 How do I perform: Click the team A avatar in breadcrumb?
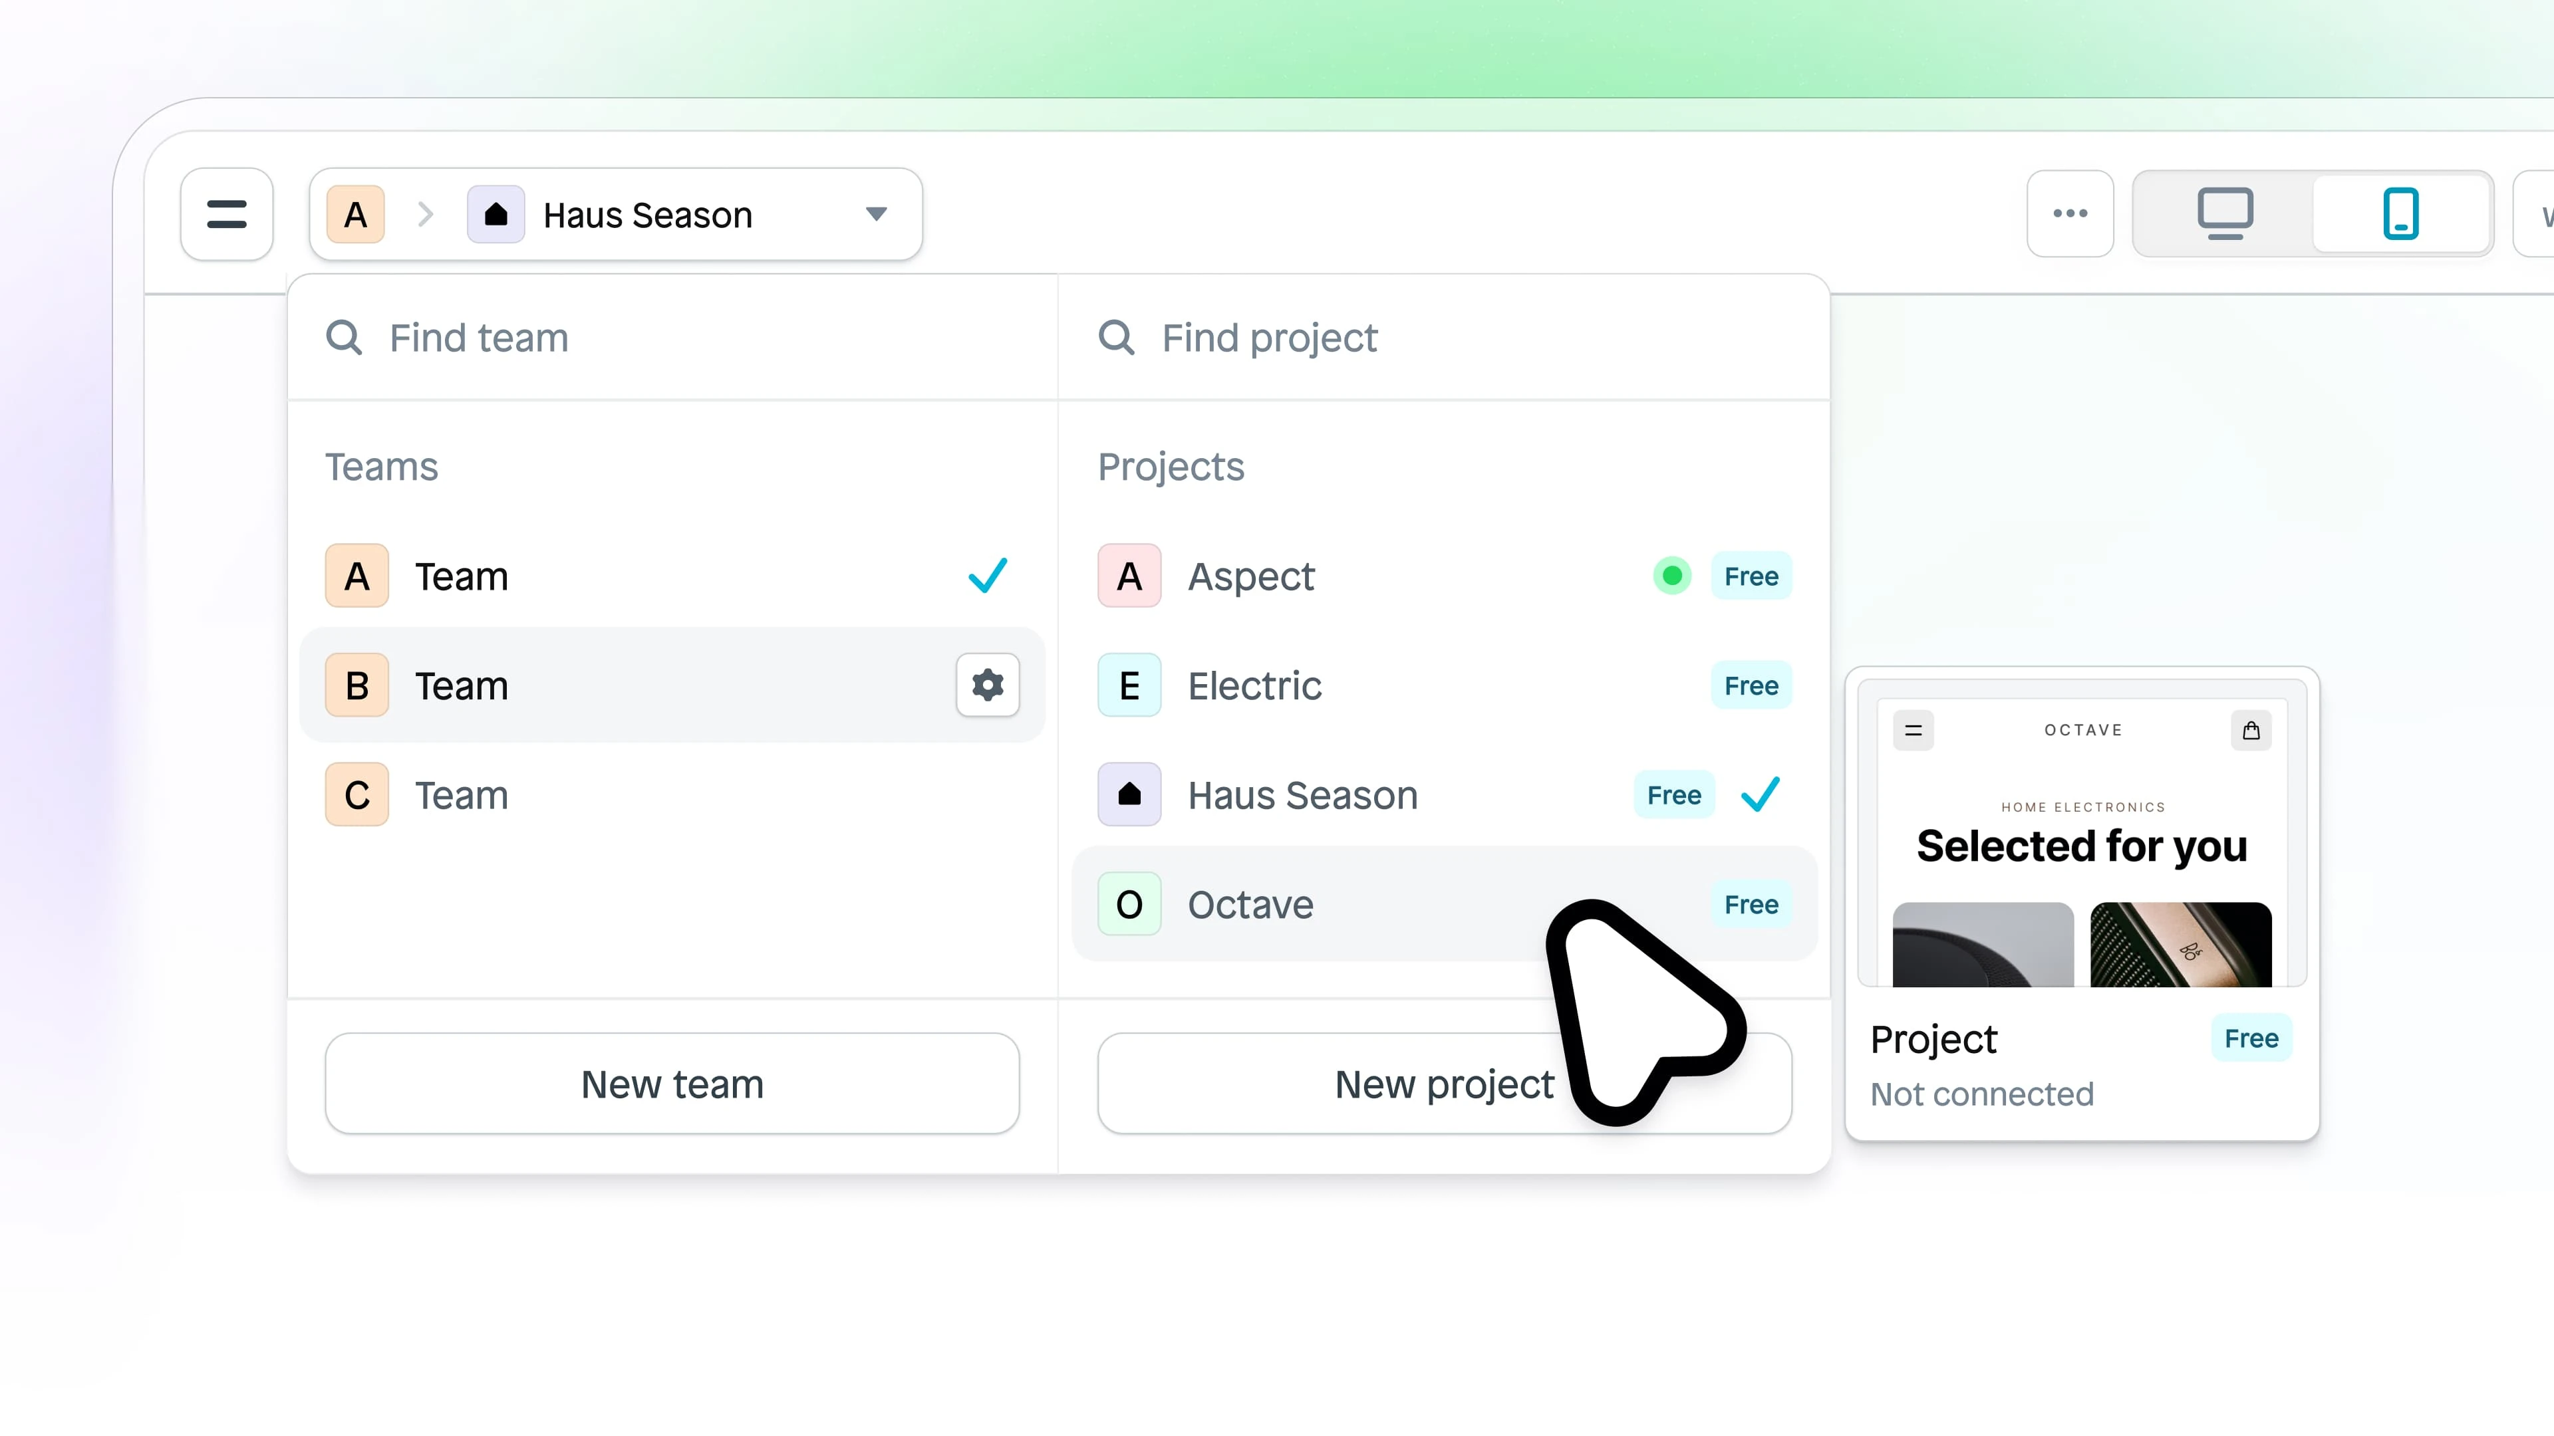tap(356, 214)
